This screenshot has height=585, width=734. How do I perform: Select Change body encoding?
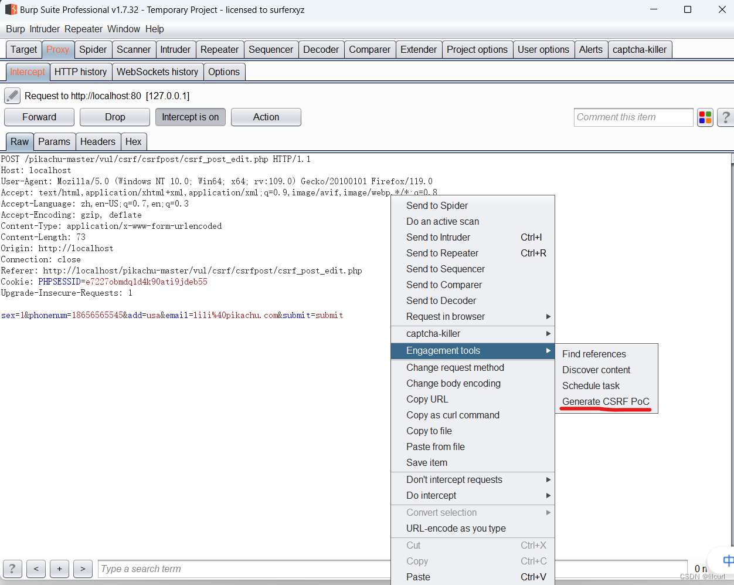pyautogui.click(x=473, y=383)
